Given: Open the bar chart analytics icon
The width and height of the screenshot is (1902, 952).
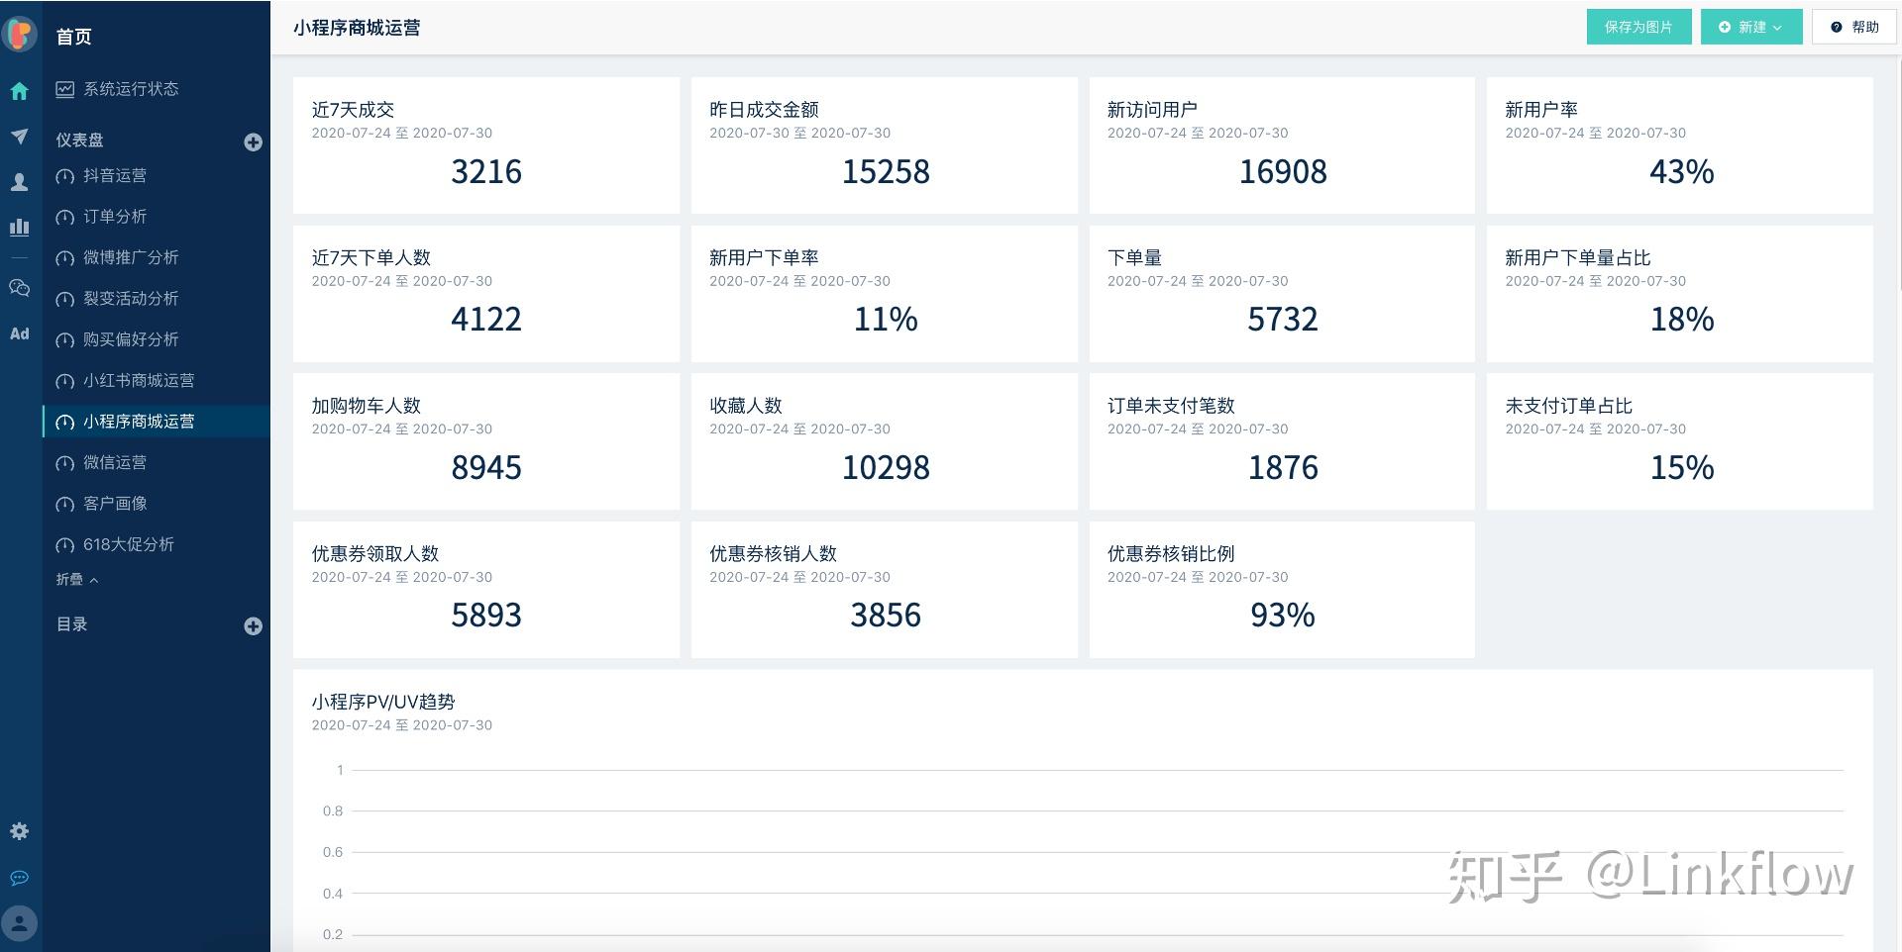Looking at the screenshot, I should point(20,227).
